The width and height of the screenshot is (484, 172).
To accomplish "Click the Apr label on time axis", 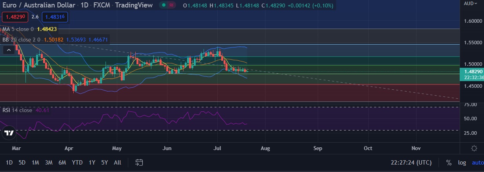I will 69,148.
